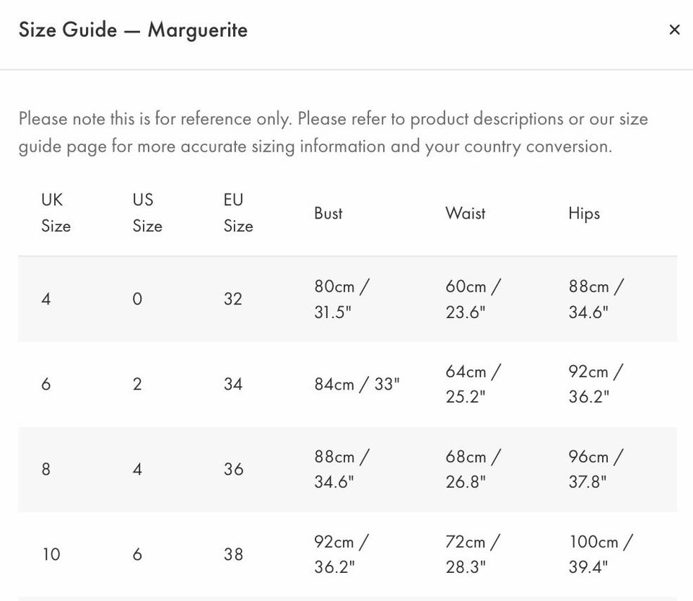Click the UK Size column header

pos(56,213)
